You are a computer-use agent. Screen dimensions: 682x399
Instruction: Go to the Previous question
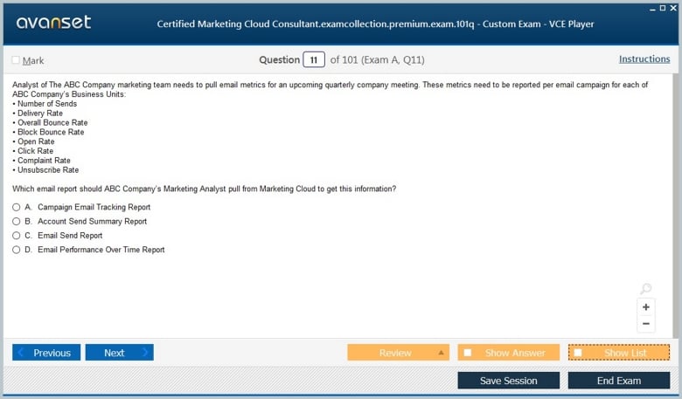coord(46,353)
